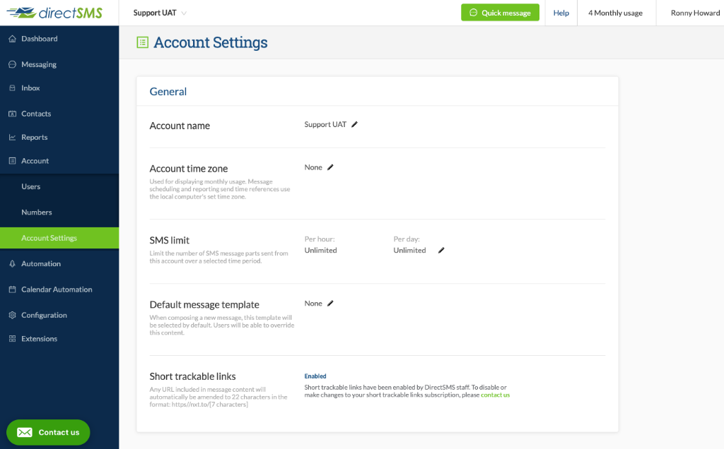Image resolution: width=724 pixels, height=449 pixels.
Task: Click the Inbox icon in sidebar
Action: pyautogui.click(x=13, y=88)
